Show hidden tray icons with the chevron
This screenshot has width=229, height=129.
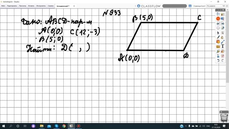point(186,126)
